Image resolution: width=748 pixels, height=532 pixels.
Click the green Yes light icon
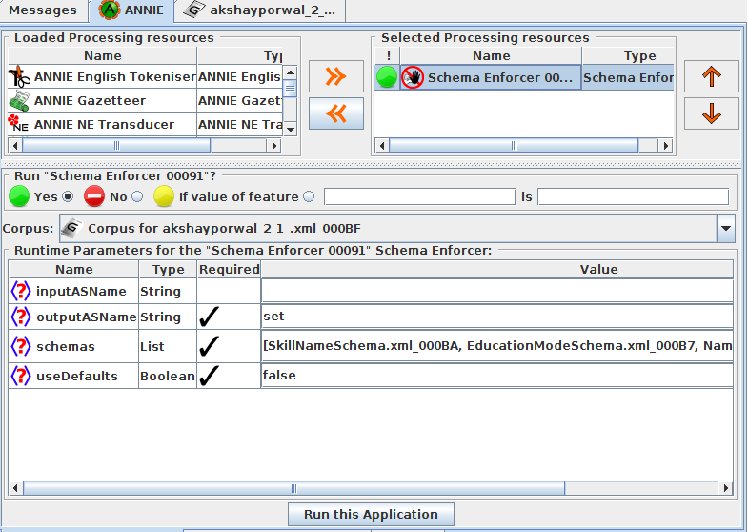(19, 196)
